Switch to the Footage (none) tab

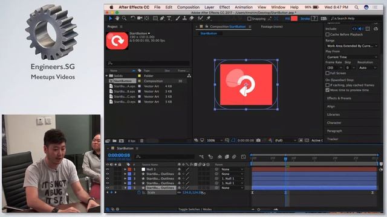272,27
